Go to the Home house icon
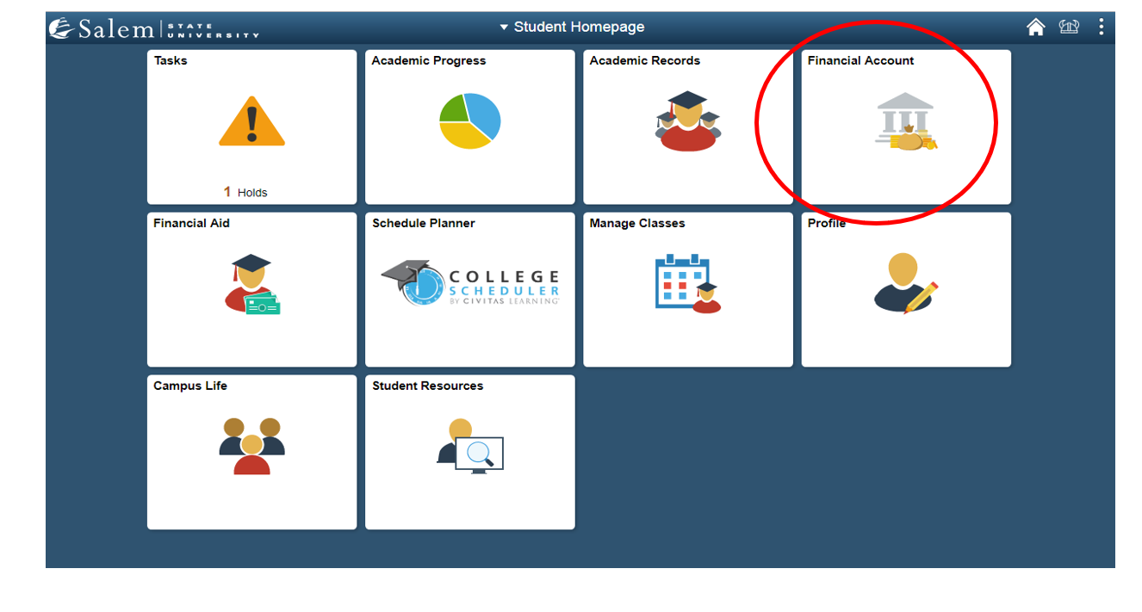Screen dimensions: 1142x612 1036,27
